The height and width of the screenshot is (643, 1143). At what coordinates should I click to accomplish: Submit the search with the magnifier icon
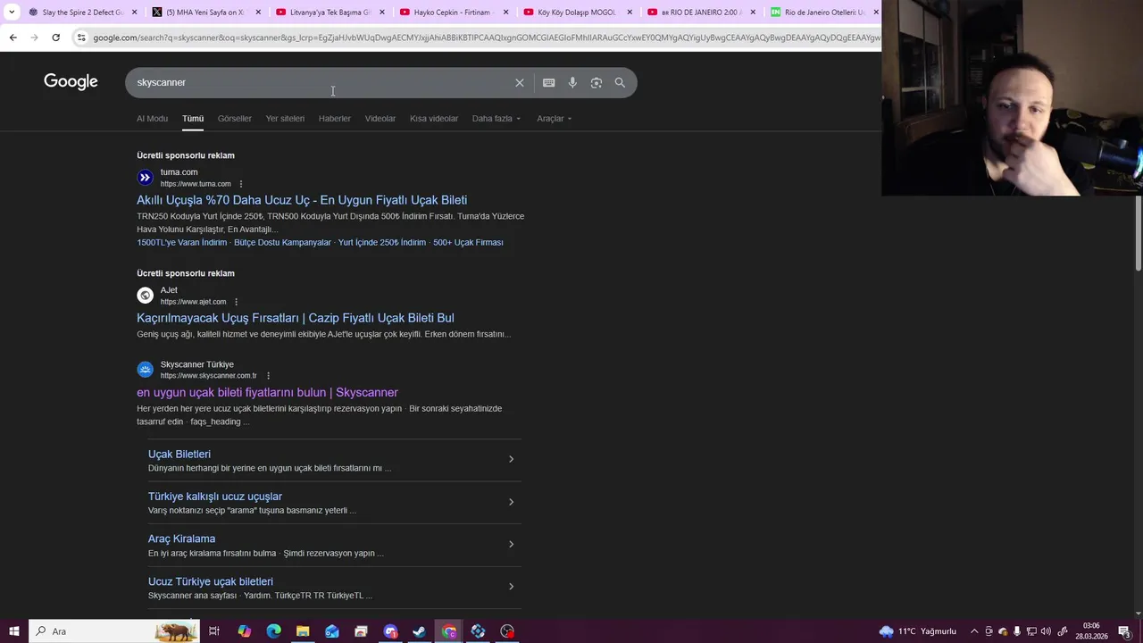(x=620, y=82)
